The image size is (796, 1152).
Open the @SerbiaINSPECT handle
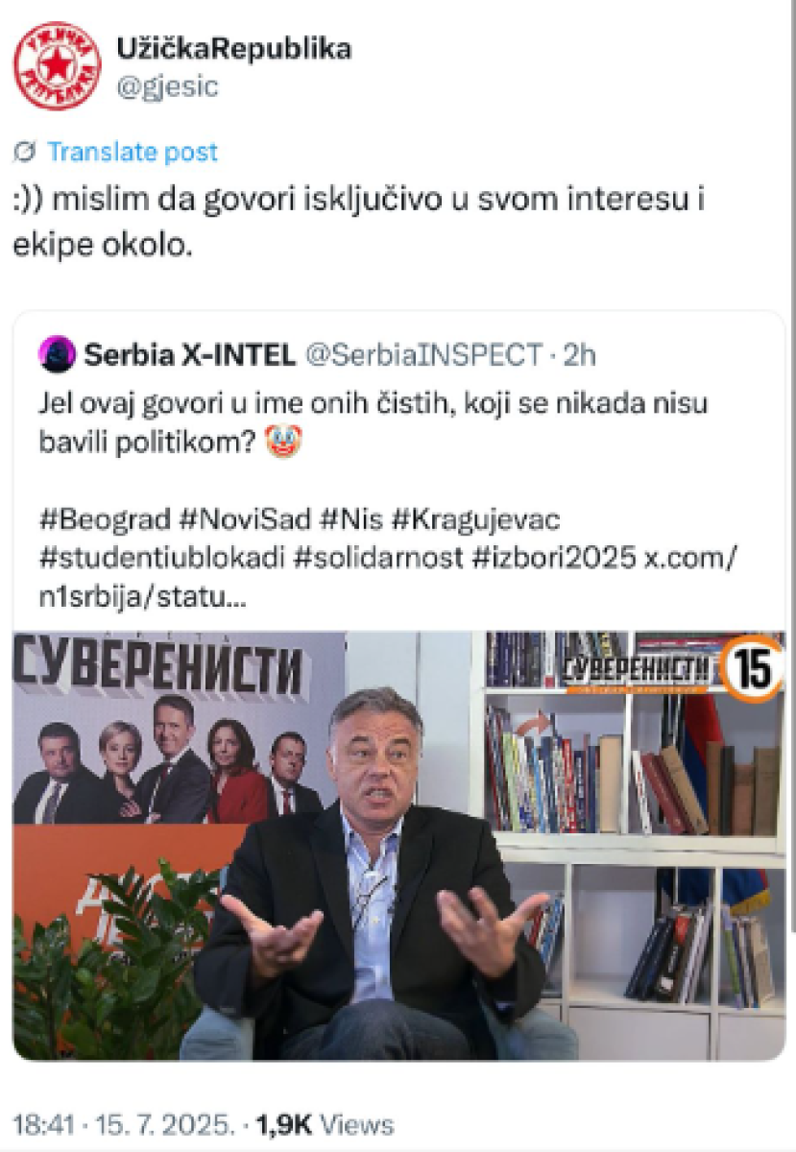click(x=422, y=355)
